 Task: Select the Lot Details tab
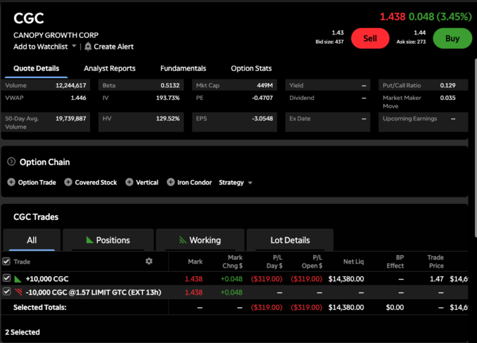290,240
